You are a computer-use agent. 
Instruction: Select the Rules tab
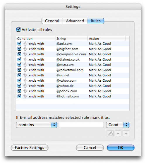point(96,21)
